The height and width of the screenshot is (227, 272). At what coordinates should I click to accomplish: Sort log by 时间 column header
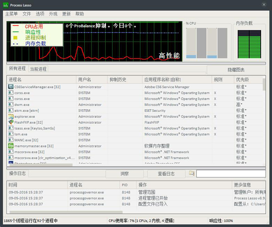(x=37, y=185)
